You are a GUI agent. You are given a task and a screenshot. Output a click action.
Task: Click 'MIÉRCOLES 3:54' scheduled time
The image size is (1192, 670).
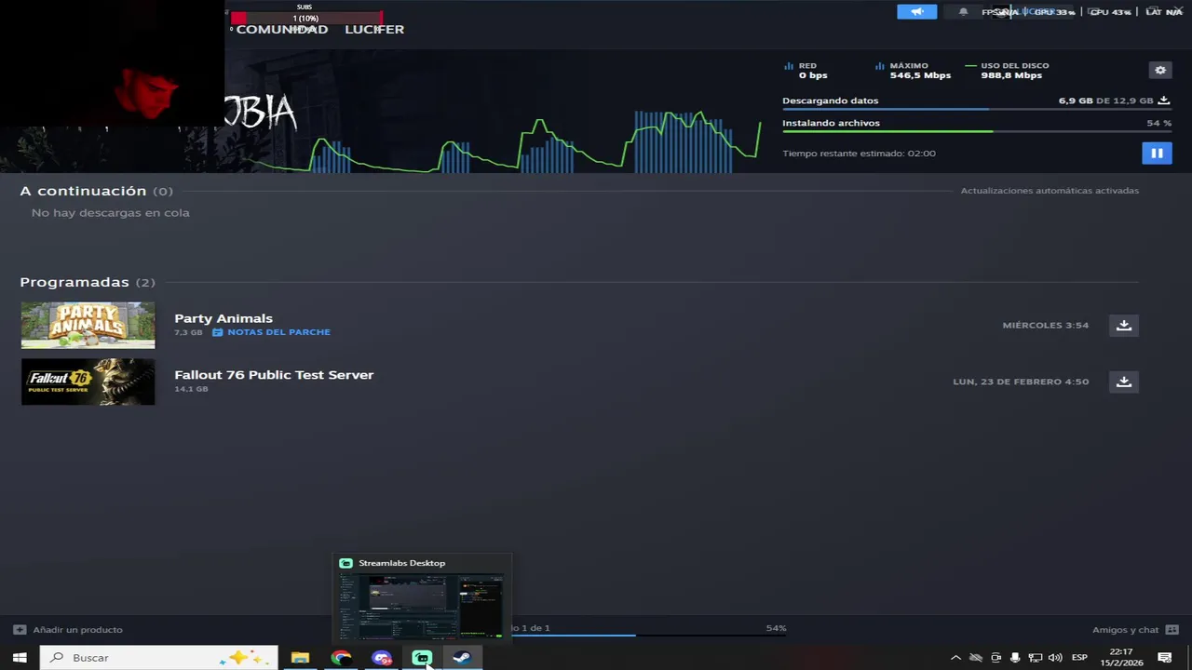pyautogui.click(x=1046, y=326)
